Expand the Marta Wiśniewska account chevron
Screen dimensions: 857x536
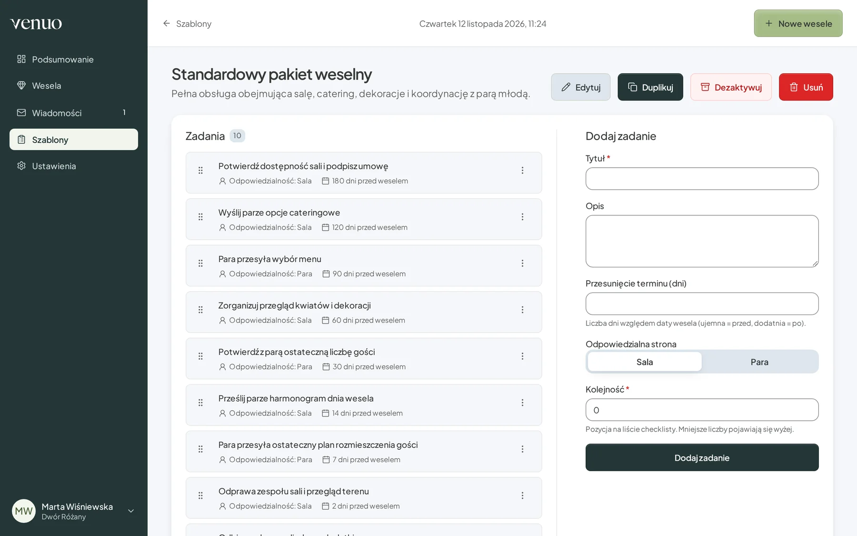click(x=131, y=511)
